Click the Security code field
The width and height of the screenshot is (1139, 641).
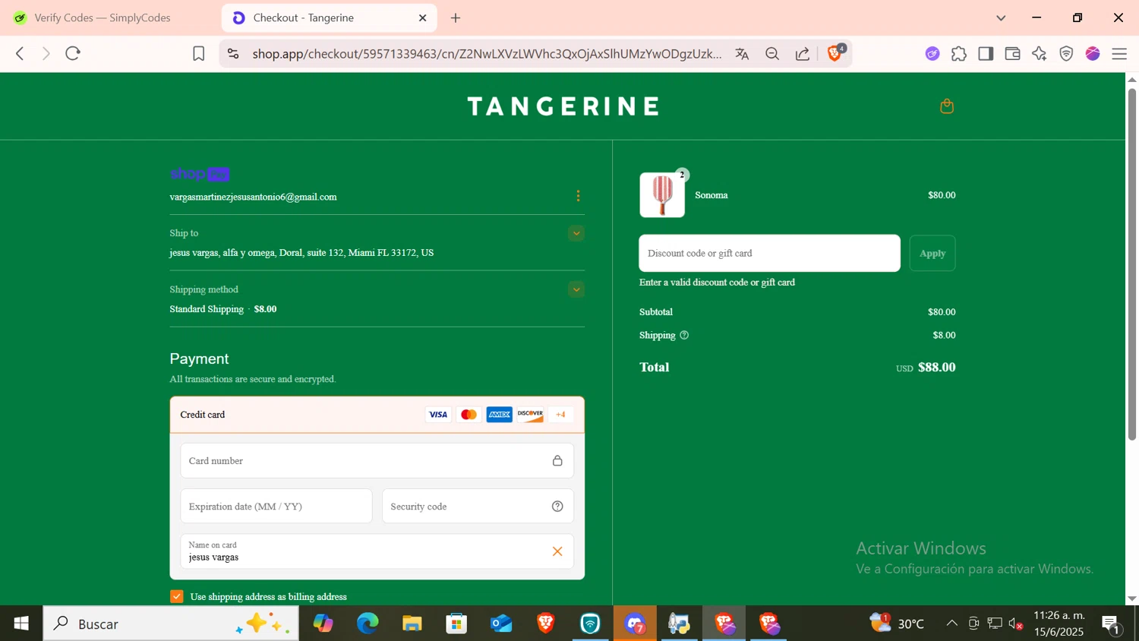[x=478, y=506]
